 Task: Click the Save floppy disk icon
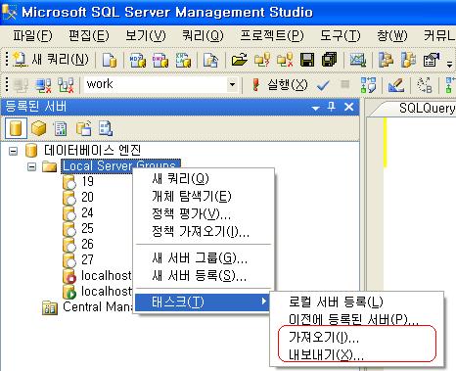point(307,60)
